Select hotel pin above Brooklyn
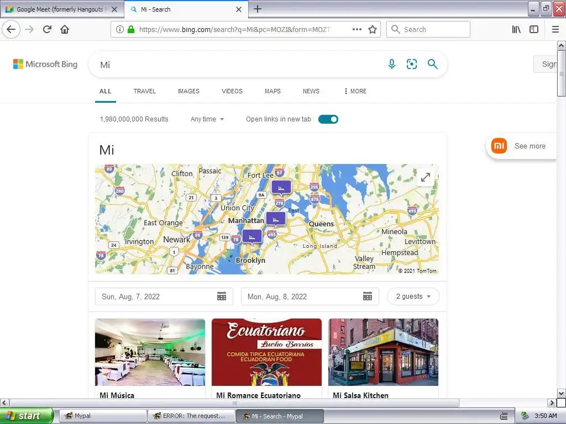The width and height of the screenshot is (566, 424). pos(252,237)
